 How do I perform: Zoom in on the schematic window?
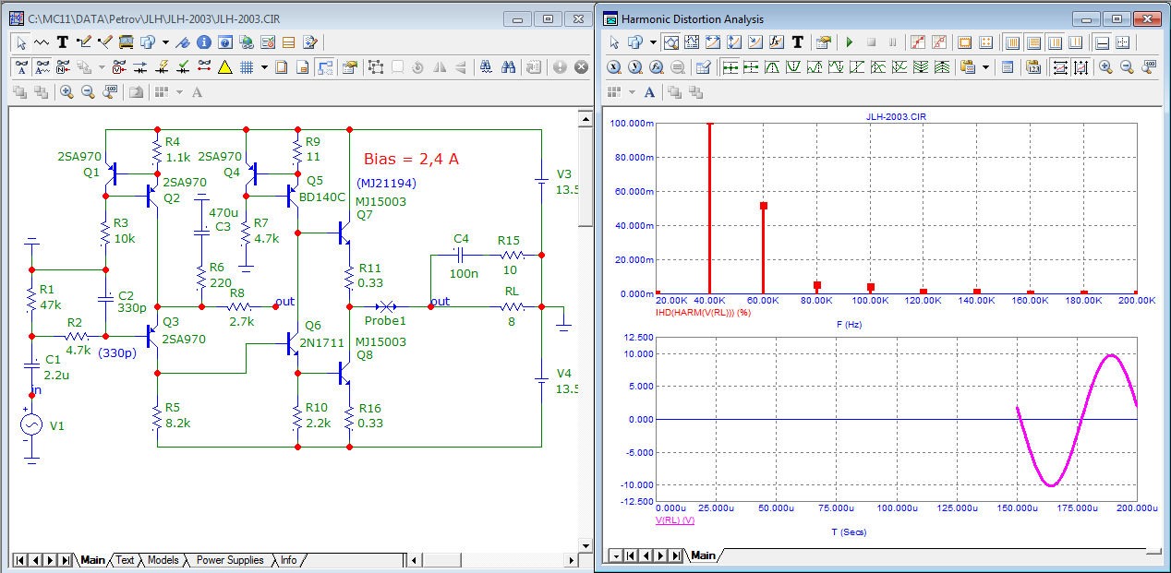pos(66,91)
